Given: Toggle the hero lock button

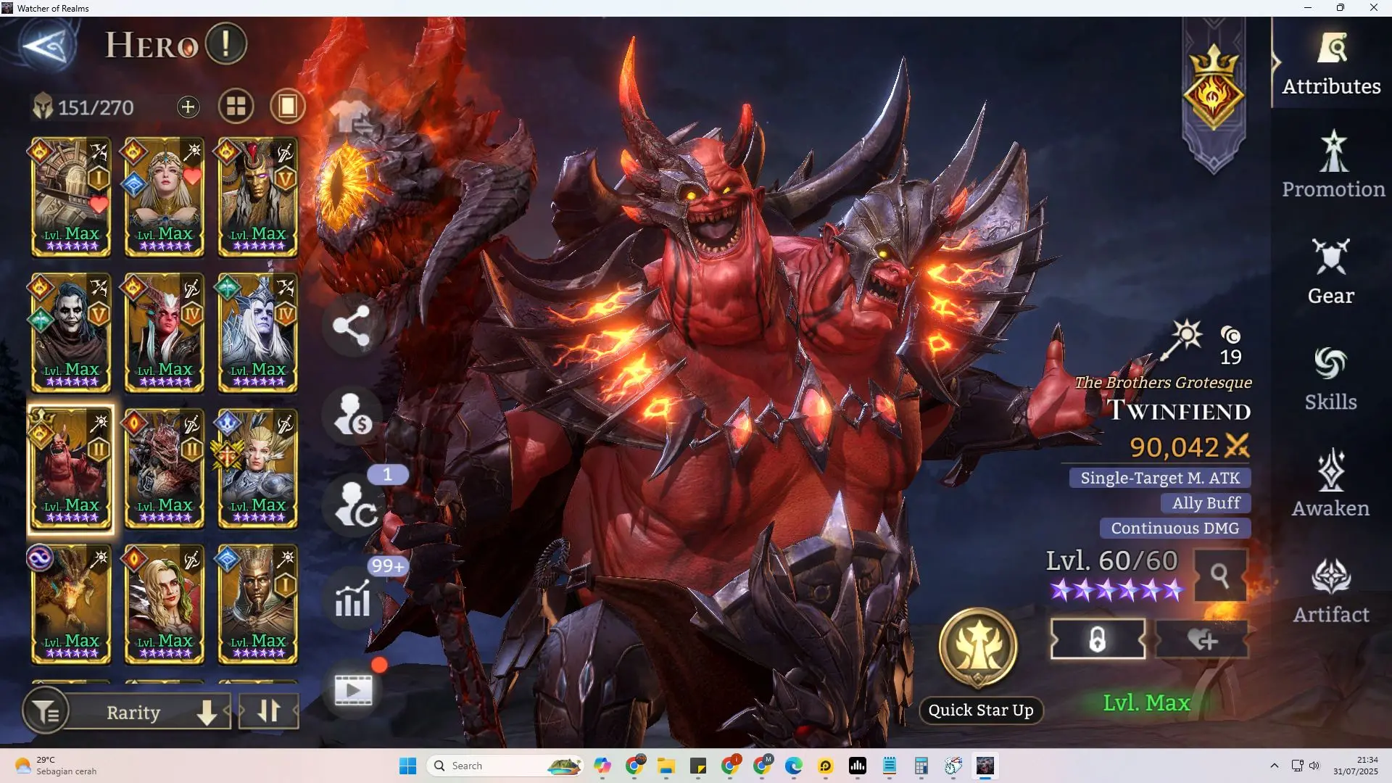Looking at the screenshot, I should 1098,639.
